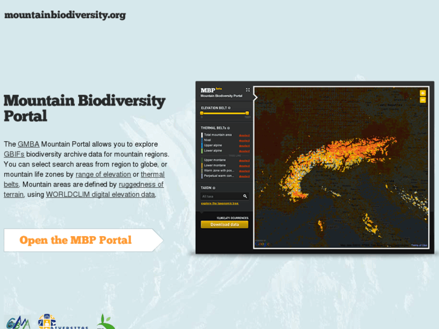Click the mountainbiodiversity.org site title

click(x=65, y=15)
